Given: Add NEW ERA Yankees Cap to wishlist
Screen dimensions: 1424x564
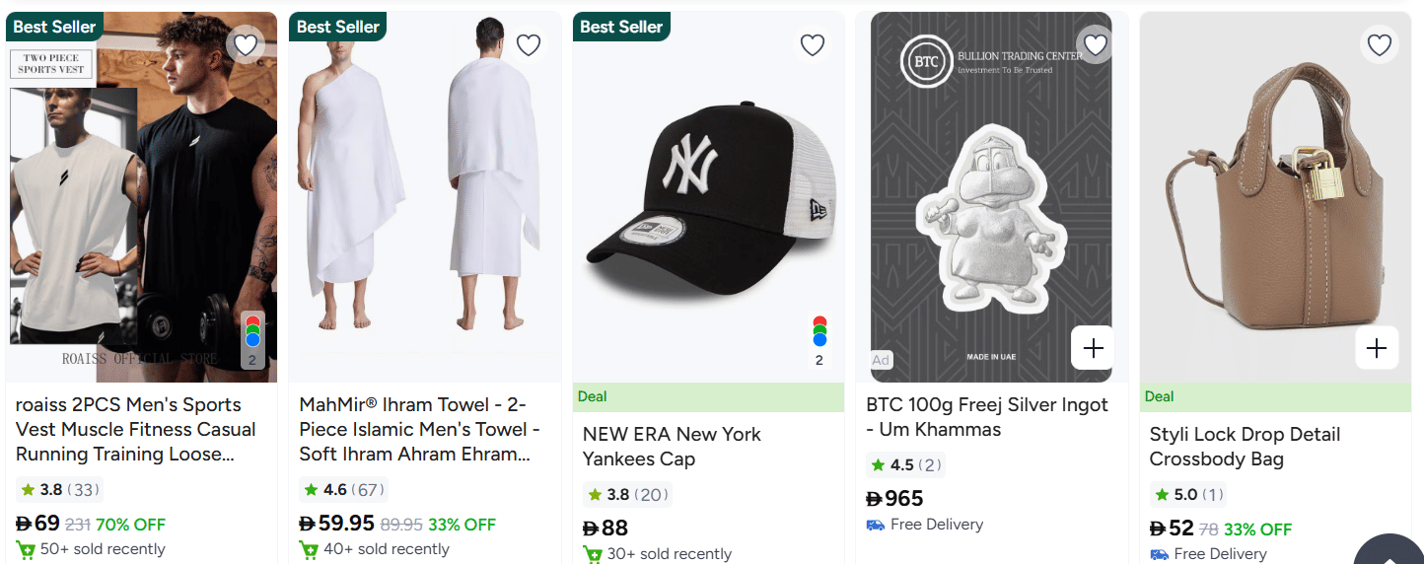Looking at the screenshot, I should 812,44.
